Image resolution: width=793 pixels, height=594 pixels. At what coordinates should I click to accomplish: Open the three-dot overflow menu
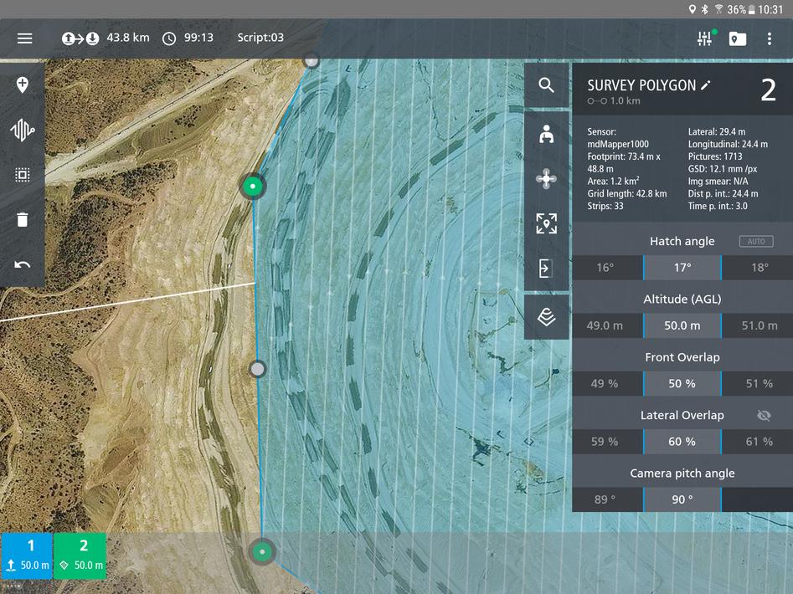[x=770, y=38]
